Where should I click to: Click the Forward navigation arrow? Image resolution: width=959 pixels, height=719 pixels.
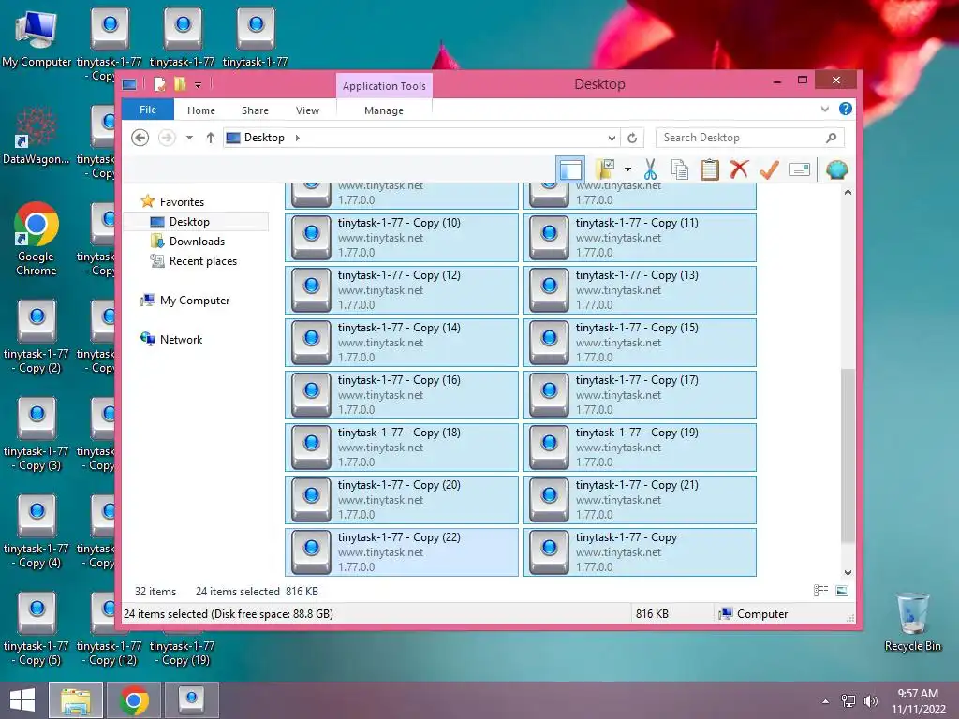coord(167,138)
